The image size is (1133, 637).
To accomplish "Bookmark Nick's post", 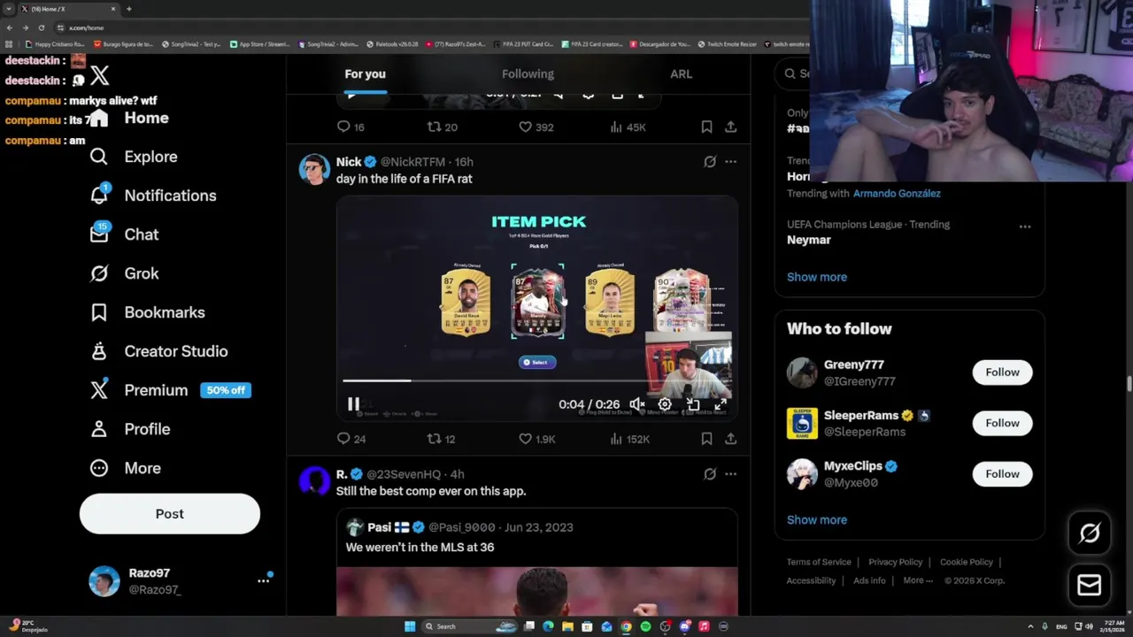I will point(706,439).
